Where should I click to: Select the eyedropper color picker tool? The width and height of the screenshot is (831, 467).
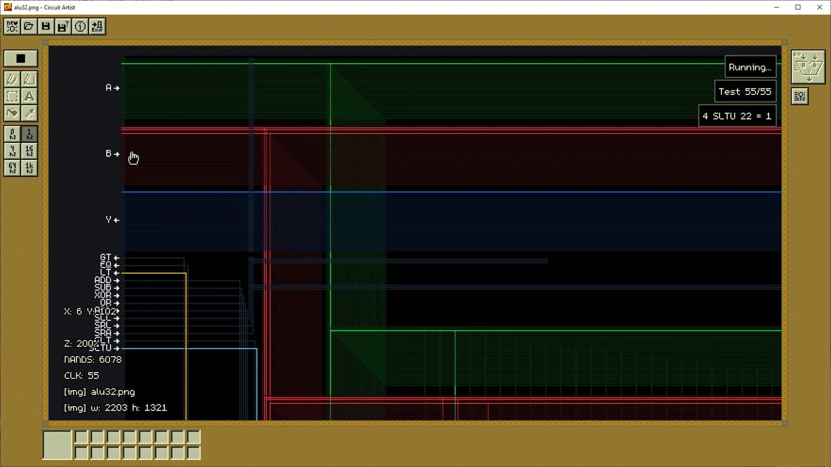[x=29, y=113]
